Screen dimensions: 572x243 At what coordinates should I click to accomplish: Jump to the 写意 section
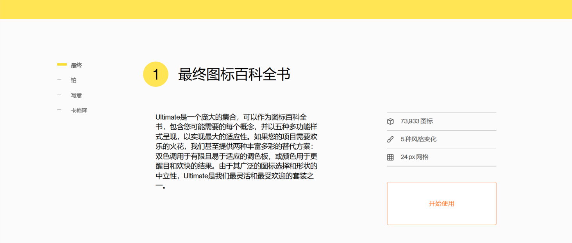pyautogui.click(x=76, y=95)
